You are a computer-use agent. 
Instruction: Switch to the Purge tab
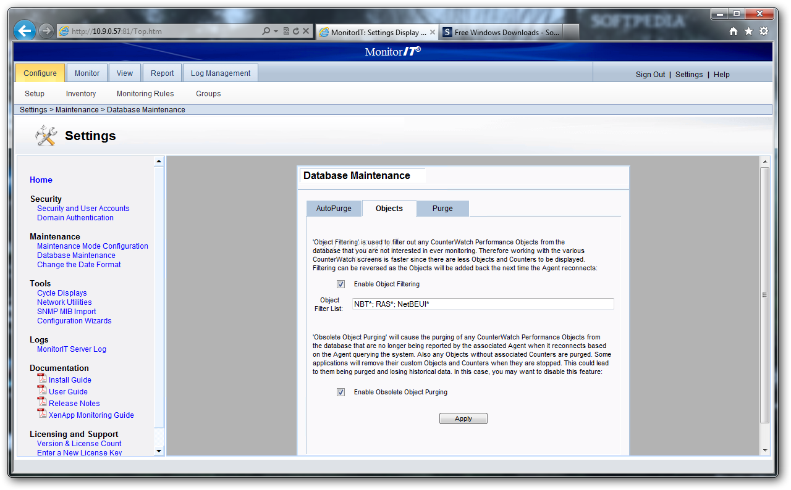point(442,209)
